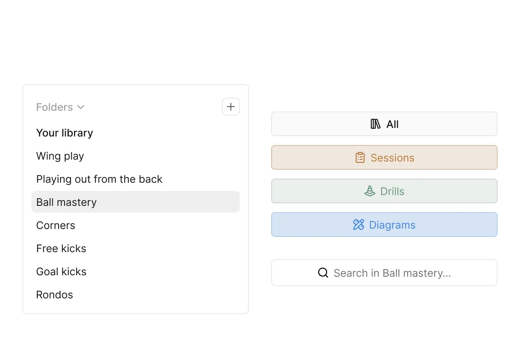This screenshot has height=361, width=520.
Task: Select the highlighted Ball mastery folder
Action: [66, 202]
